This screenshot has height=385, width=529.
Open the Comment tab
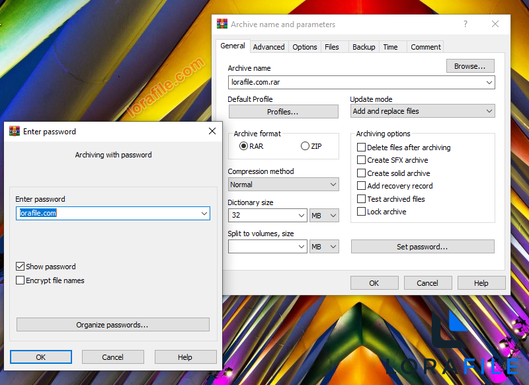(x=425, y=46)
